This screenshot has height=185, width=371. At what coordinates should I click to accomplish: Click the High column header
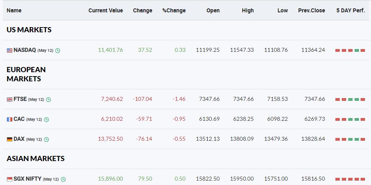point(248,10)
